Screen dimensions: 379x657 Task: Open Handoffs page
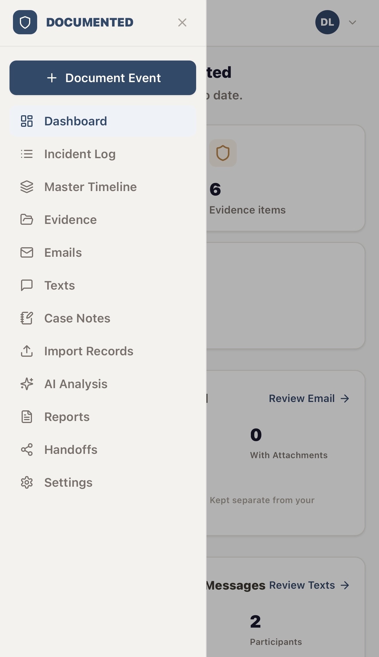click(103, 450)
